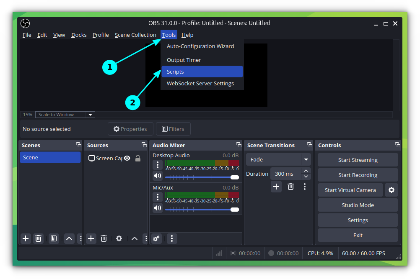This screenshot has width=420, height=279.
Task: Choose Scripts from the Tools menu
Action: pyautogui.click(x=175, y=72)
